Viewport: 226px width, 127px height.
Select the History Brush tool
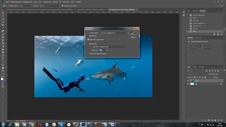3,40
